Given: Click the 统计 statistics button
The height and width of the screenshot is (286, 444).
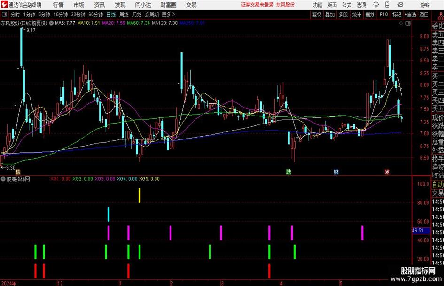Looking at the screenshot, I should tap(356, 15).
